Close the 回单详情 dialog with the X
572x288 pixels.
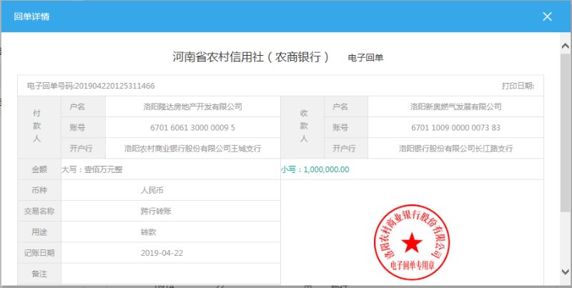(x=547, y=16)
